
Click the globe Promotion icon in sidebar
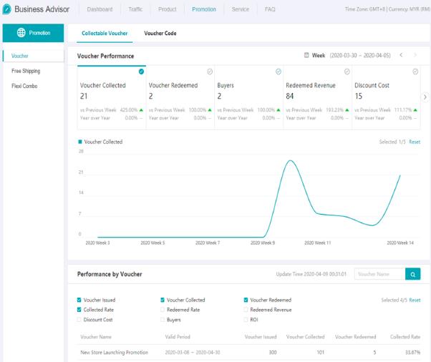[21, 33]
